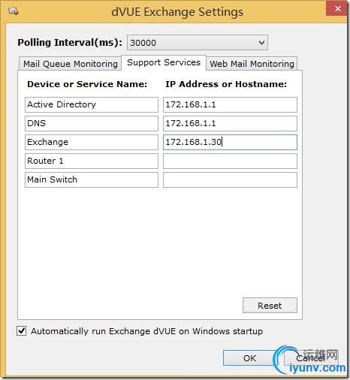350x380 pixels.
Task: Click the Reset button
Action: coord(270,306)
